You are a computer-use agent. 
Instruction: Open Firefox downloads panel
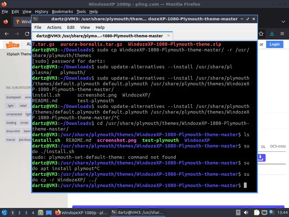point(272,34)
